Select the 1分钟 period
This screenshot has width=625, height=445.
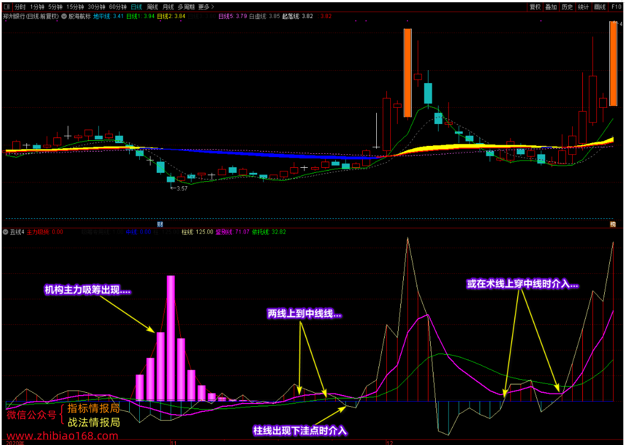pos(37,7)
